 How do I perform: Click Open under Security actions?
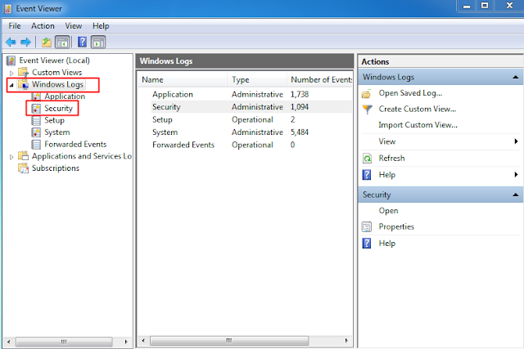[x=388, y=211]
